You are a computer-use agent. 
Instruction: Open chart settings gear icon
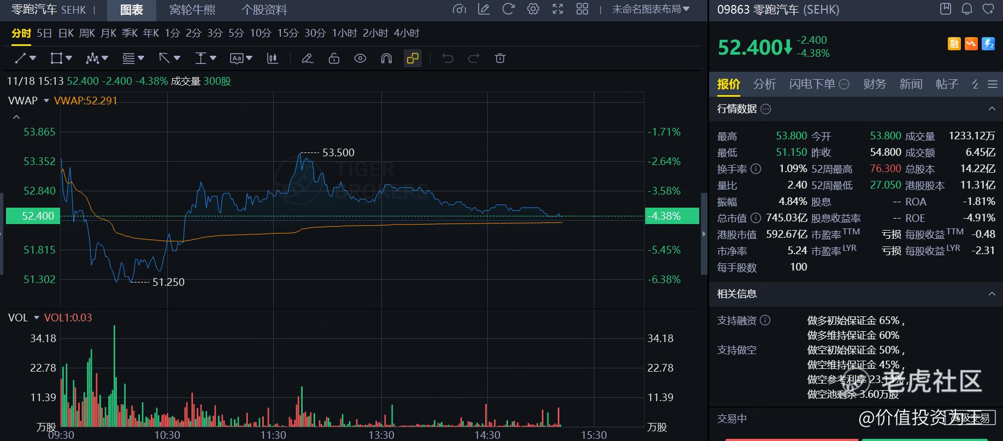tap(533, 9)
